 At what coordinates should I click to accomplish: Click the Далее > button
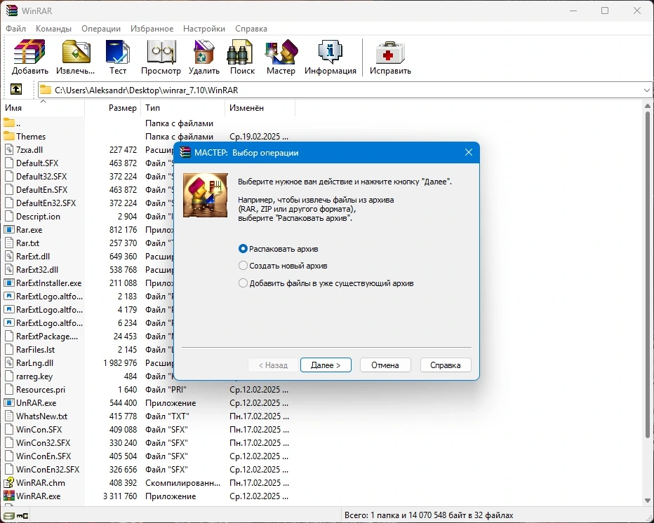tap(326, 365)
